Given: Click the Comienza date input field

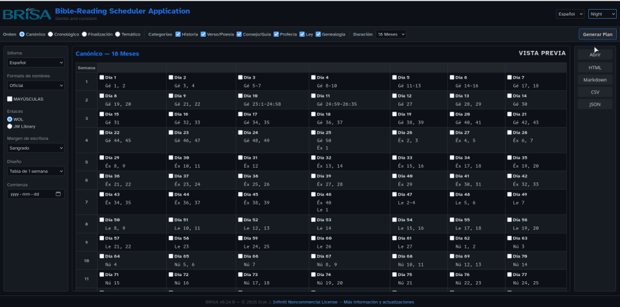Looking at the screenshot, I should 36,194.
